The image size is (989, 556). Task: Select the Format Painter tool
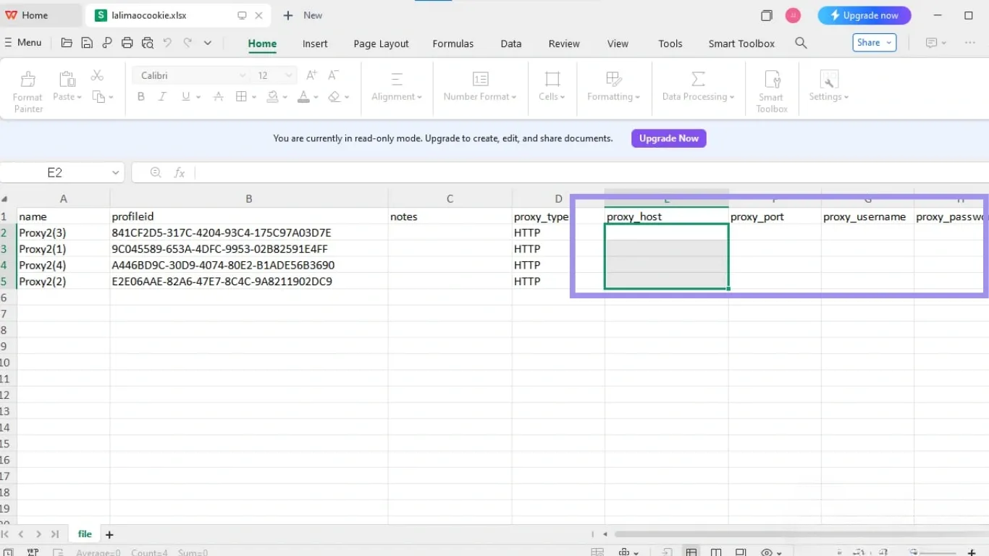tap(28, 87)
